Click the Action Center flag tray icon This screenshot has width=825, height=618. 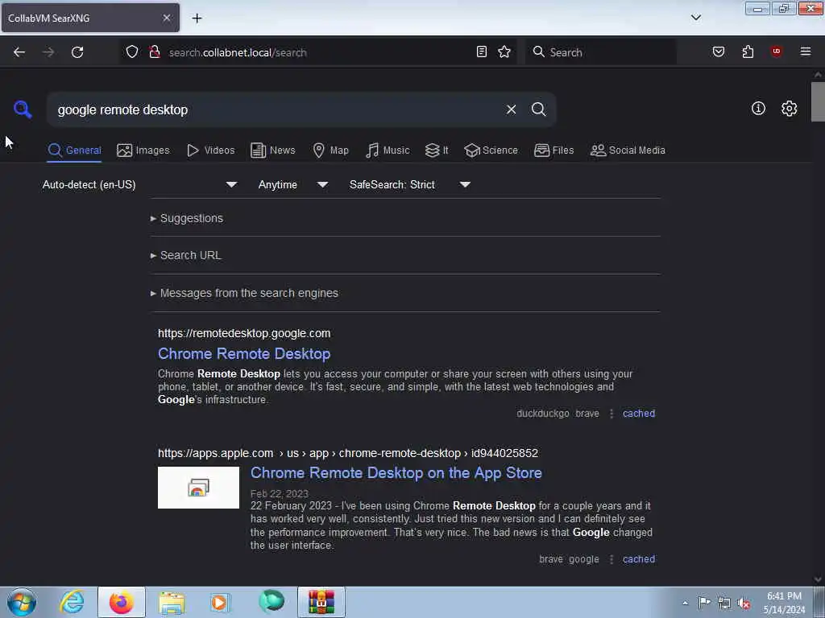(x=704, y=603)
